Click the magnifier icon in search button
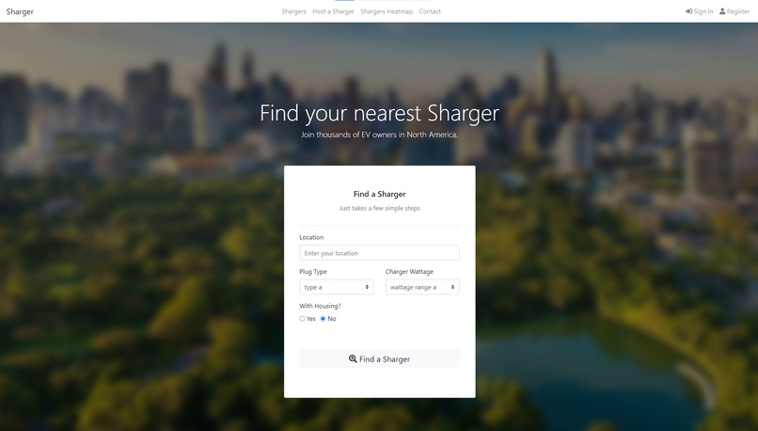The height and width of the screenshot is (431, 758). tap(353, 359)
